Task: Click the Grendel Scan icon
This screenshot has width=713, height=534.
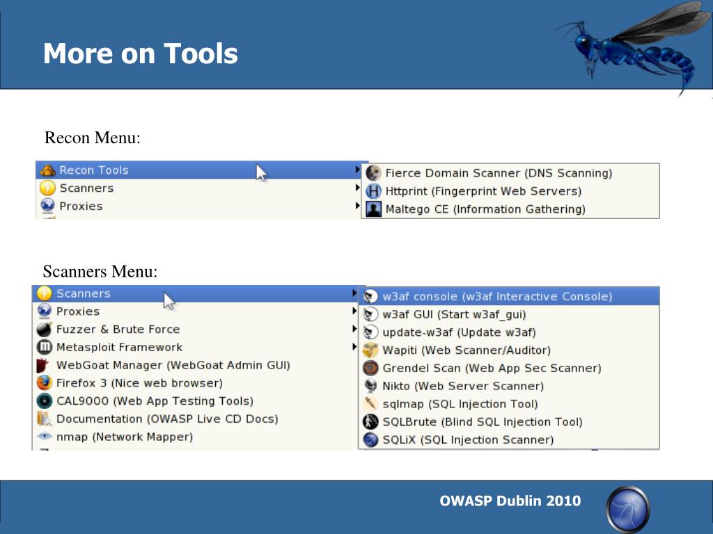Action: [370, 368]
